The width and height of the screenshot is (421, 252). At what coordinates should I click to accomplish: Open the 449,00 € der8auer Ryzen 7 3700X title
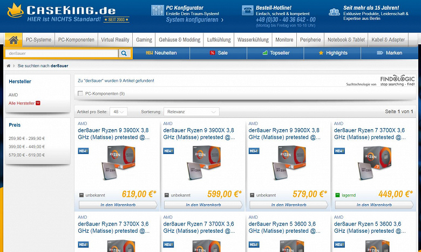pyautogui.click(x=370, y=134)
